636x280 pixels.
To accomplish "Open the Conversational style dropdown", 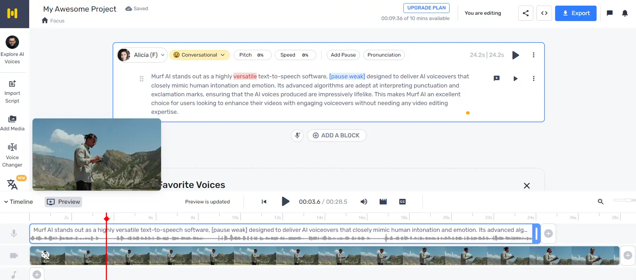I will click(x=199, y=55).
